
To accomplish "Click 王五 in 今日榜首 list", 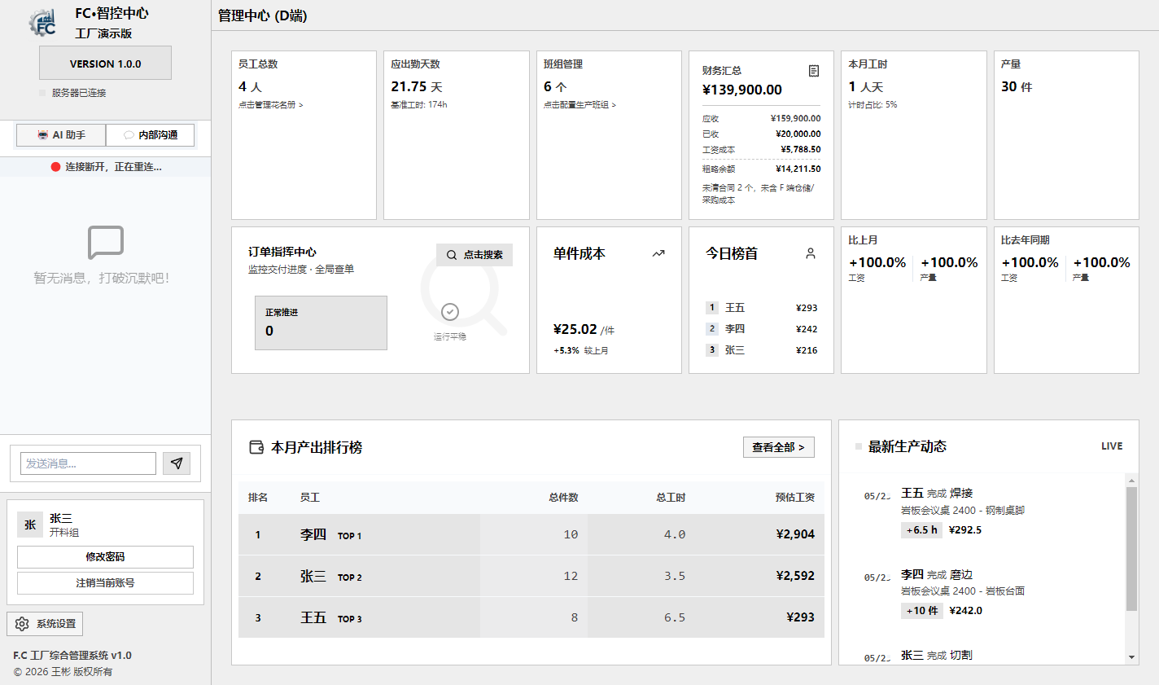I will [735, 308].
